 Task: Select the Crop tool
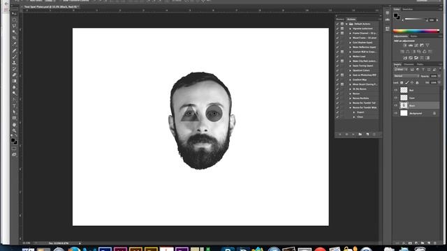point(14,38)
